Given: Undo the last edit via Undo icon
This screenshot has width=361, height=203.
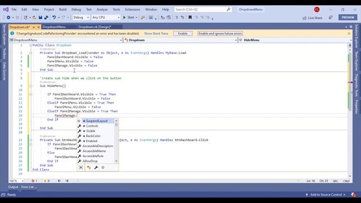Looking at the screenshot, I should click(x=54, y=17).
